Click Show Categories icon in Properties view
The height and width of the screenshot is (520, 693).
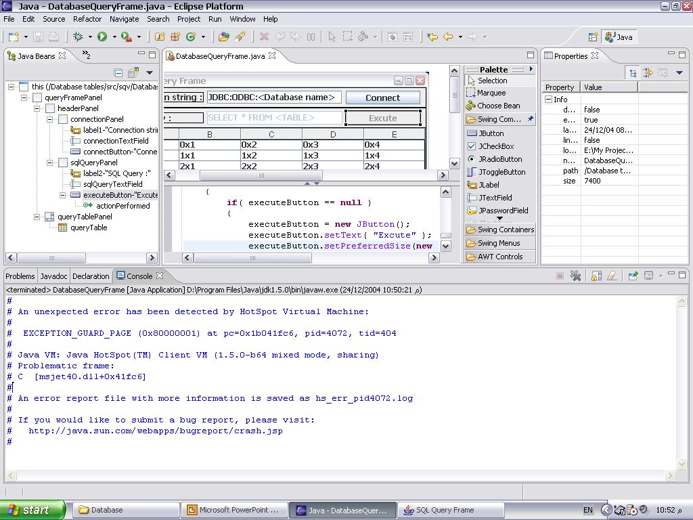coord(633,72)
